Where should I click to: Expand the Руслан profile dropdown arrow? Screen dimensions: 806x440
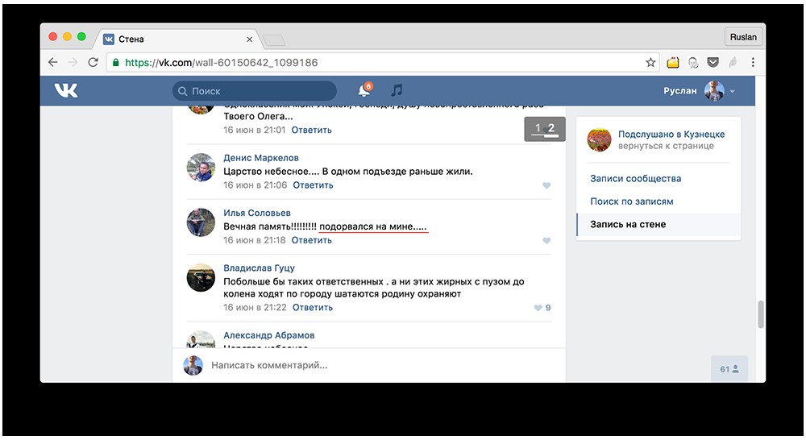pos(733,92)
